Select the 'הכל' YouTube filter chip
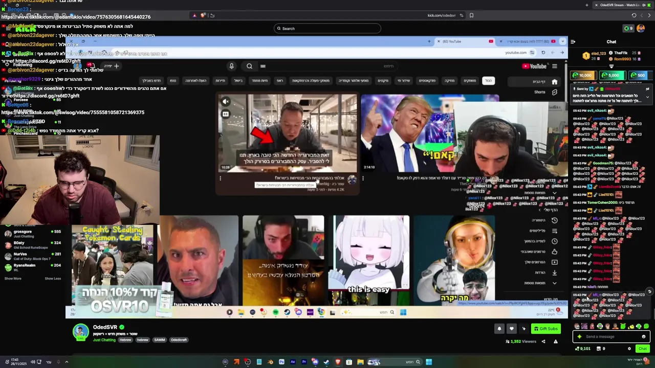 489,80
